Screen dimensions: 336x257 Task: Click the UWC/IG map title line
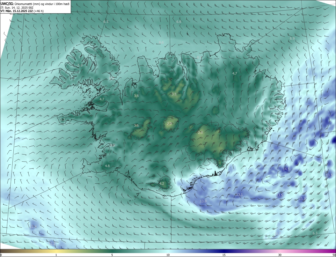[x=35, y=4]
